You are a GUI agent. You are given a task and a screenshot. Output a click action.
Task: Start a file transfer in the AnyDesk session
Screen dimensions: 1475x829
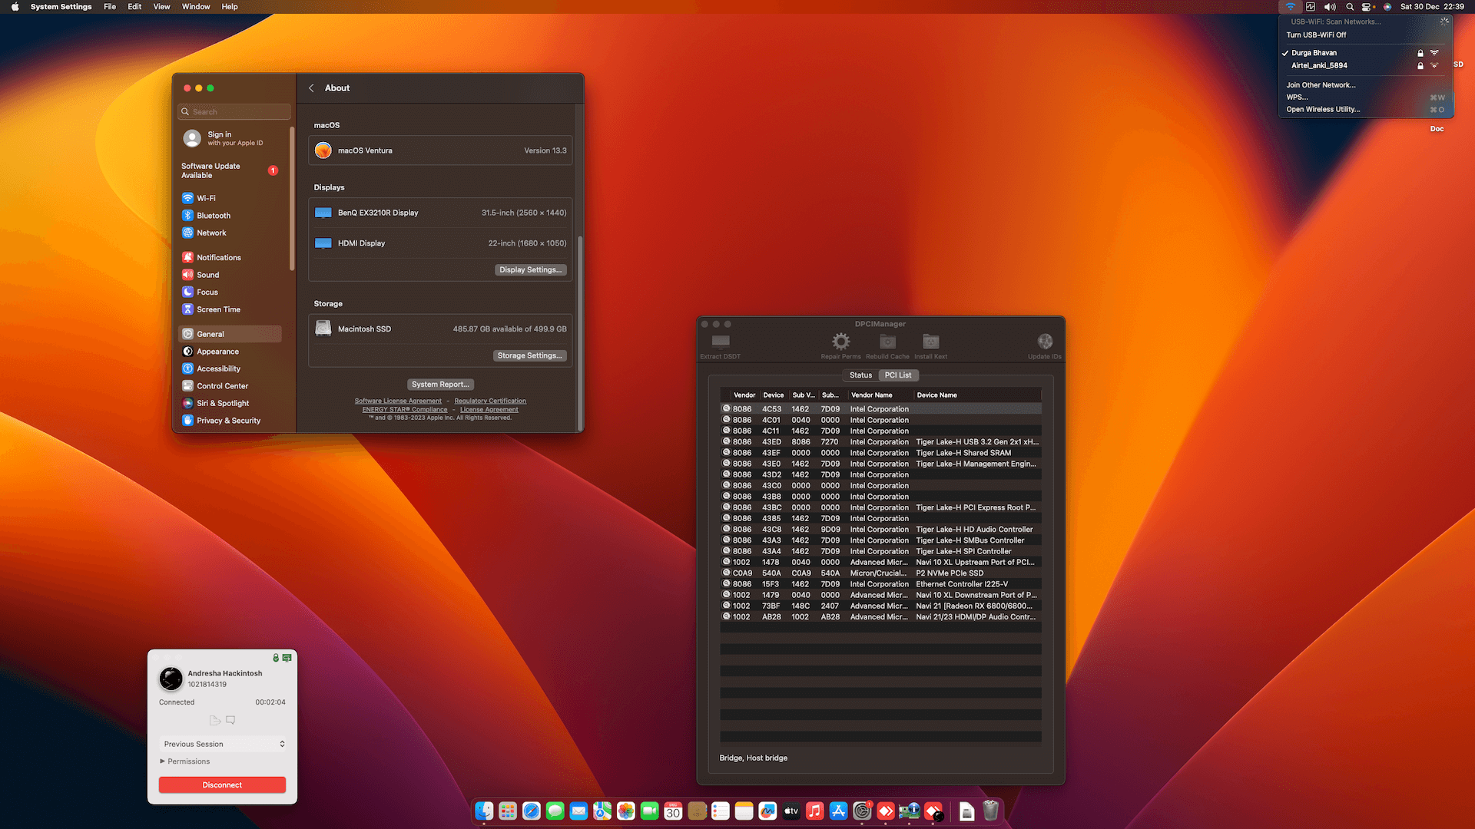pyautogui.click(x=214, y=720)
